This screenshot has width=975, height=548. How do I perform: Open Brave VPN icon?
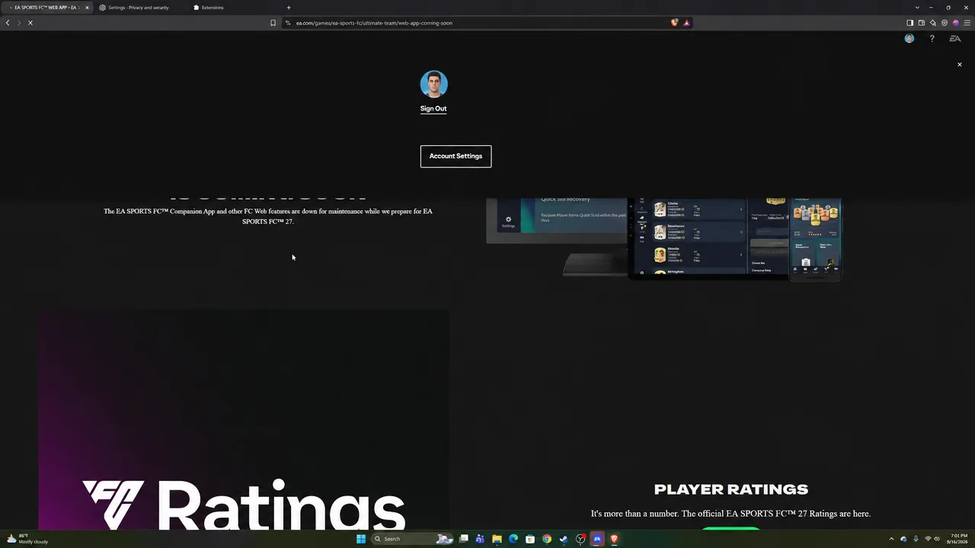pyautogui.click(x=945, y=23)
